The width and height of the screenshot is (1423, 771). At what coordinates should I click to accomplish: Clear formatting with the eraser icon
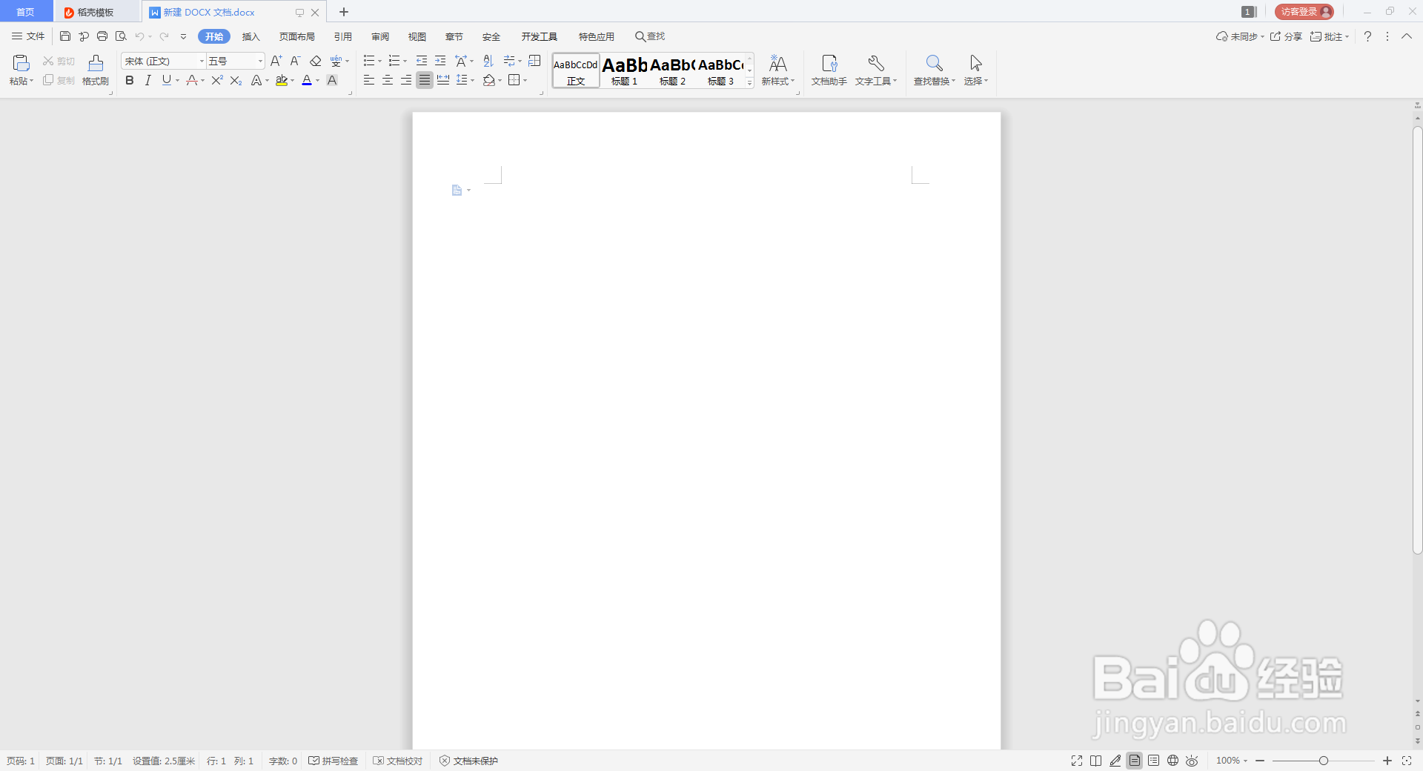click(316, 61)
